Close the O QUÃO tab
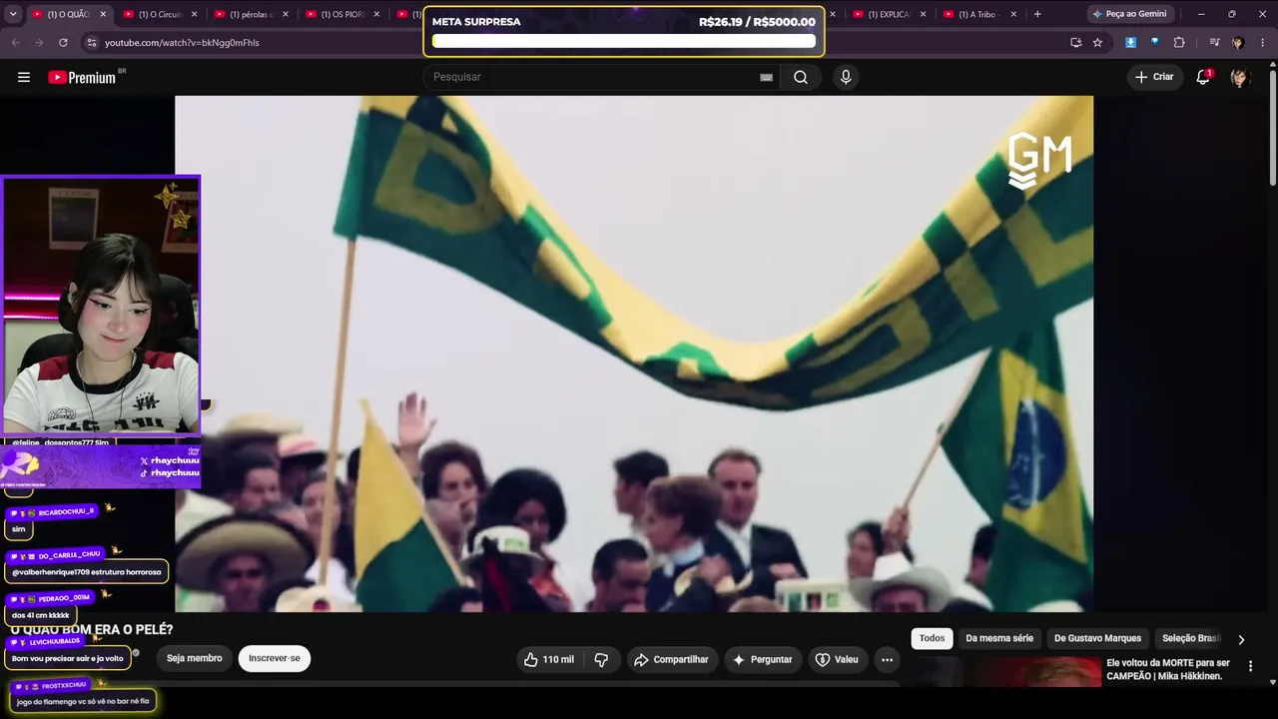Screen dimensions: 1278x719 coord(103,14)
